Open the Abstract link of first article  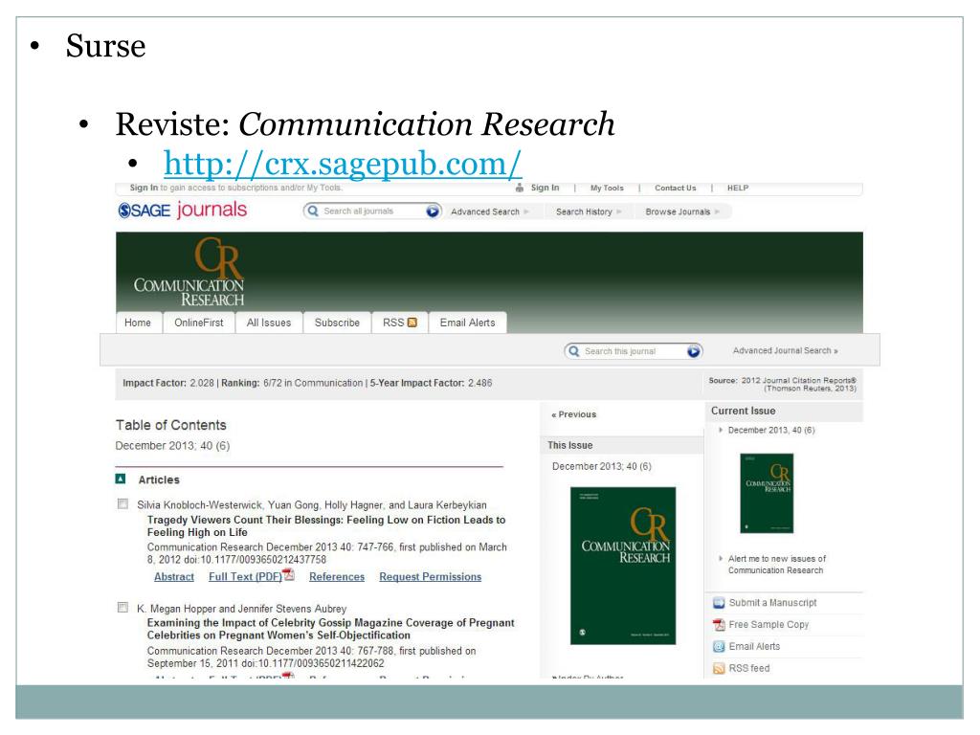point(174,576)
